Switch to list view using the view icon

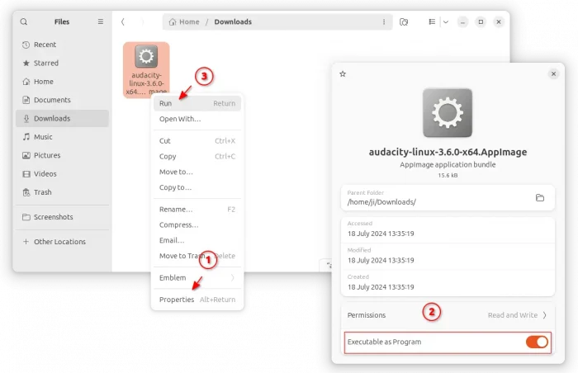(432, 21)
